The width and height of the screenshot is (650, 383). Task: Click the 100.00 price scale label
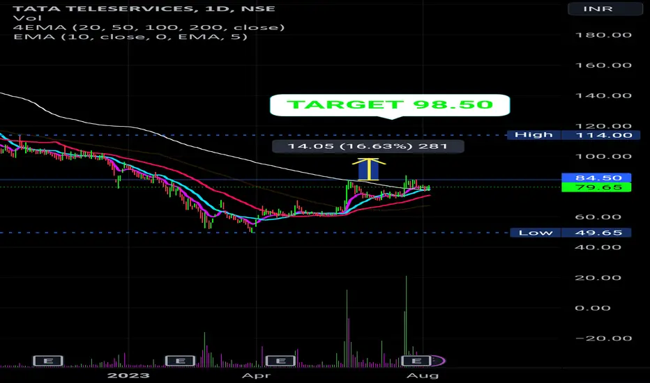[603, 156]
